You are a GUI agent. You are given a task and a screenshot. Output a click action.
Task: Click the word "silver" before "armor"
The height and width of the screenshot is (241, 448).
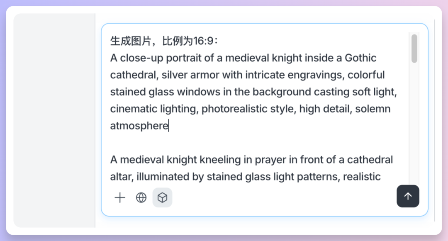pyautogui.click(x=174, y=75)
